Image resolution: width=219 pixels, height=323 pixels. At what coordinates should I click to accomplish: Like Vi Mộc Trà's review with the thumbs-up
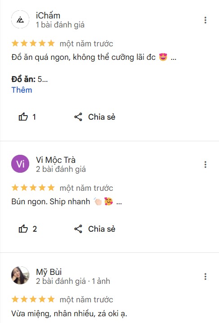click(x=23, y=229)
